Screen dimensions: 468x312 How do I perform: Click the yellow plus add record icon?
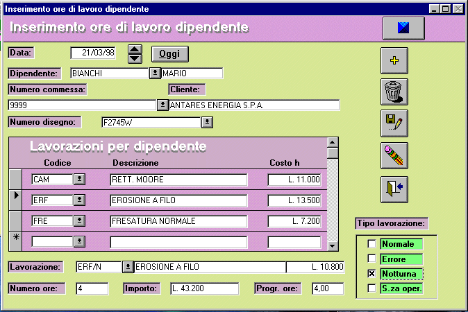(x=394, y=60)
